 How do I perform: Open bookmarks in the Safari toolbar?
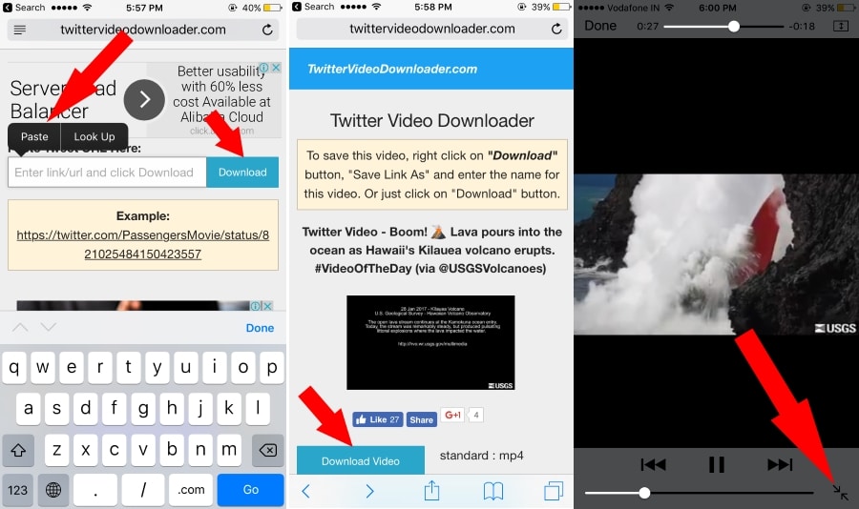click(x=493, y=491)
